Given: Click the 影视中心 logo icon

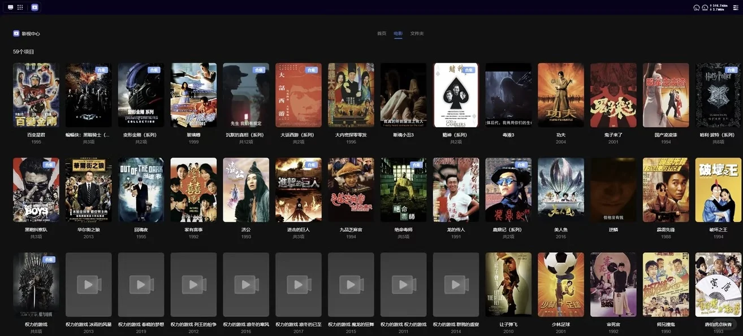Looking at the screenshot, I should click(16, 33).
